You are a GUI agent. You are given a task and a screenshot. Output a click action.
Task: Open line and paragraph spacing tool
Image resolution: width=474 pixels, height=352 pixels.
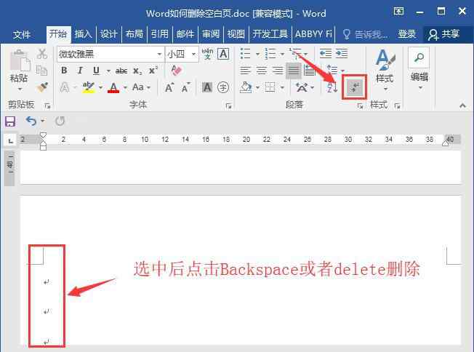(x=332, y=71)
